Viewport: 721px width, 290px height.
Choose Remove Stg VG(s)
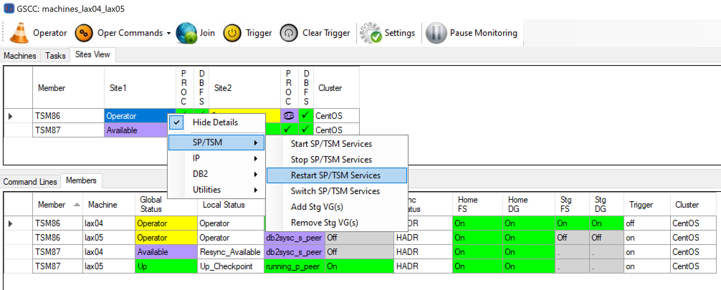pos(336,223)
